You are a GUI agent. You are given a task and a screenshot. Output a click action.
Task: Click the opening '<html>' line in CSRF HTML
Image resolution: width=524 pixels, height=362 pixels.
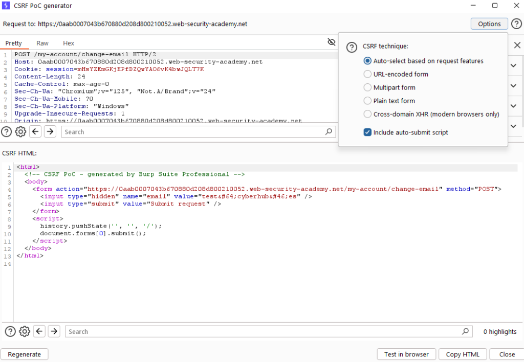[x=28, y=167]
